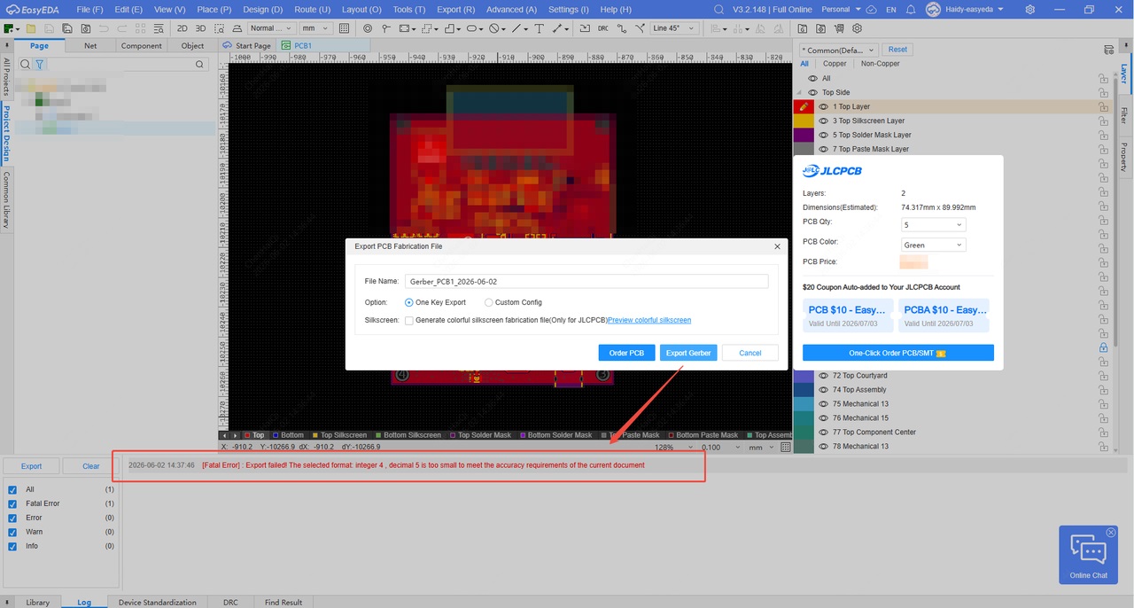Image resolution: width=1134 pixels, height=608 pixels.
Task: Toggle the Warn log checkbox
Action: [12, 532]
